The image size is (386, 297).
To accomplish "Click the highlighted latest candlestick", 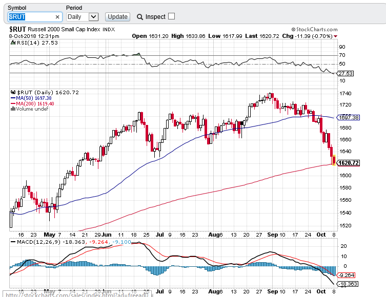I will (334, 160).
